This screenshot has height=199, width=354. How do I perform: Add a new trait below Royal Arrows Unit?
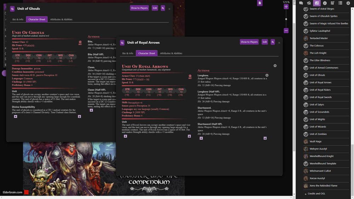point(125,136)
